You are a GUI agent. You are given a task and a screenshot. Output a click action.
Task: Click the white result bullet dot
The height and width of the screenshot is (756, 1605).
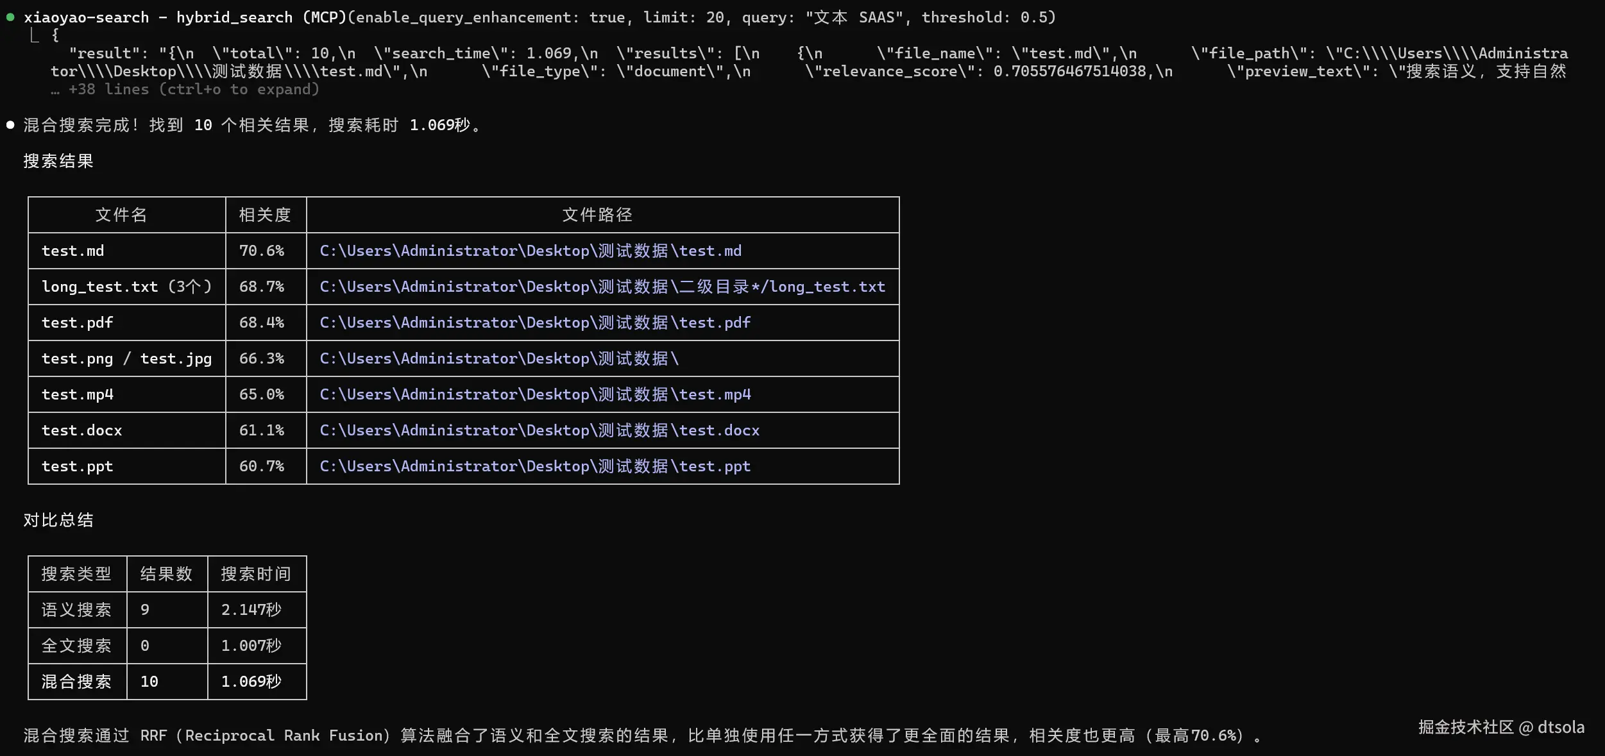click(10, 125)
